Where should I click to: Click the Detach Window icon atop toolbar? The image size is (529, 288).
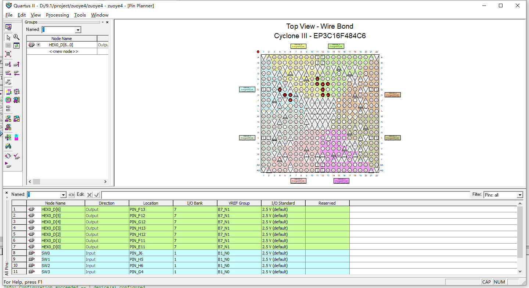(x=8, y=27)
